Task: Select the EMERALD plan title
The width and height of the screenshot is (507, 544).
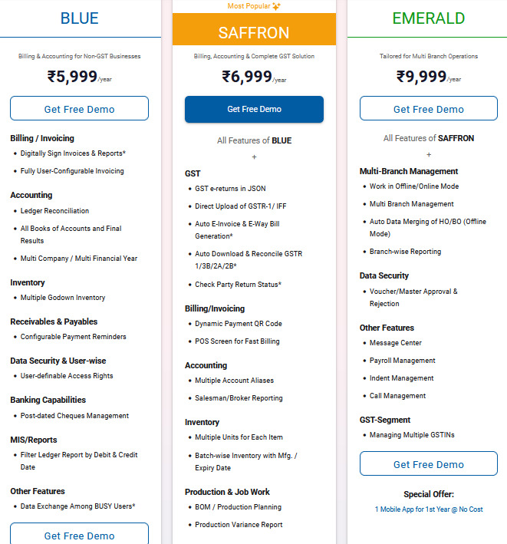Action: pos(429,18)
